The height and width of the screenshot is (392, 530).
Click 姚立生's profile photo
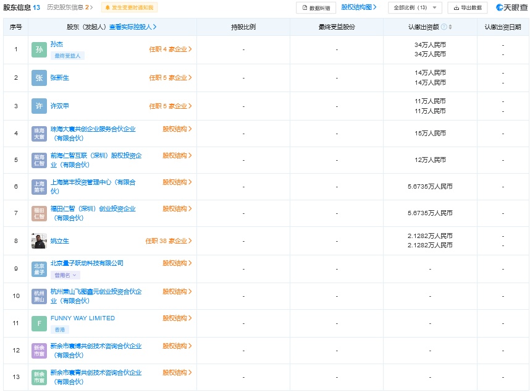pyautogui.click(x=39, y=241)
